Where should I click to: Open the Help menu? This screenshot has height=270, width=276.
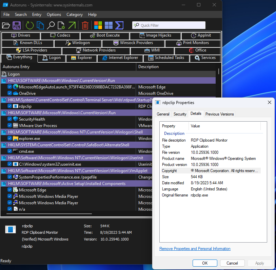click(x=92, y=15)
